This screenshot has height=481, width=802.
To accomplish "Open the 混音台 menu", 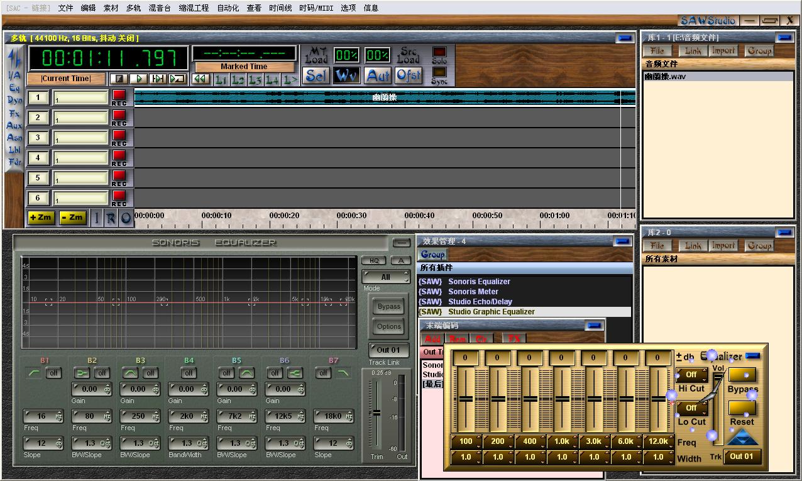I will coord(160,8).
